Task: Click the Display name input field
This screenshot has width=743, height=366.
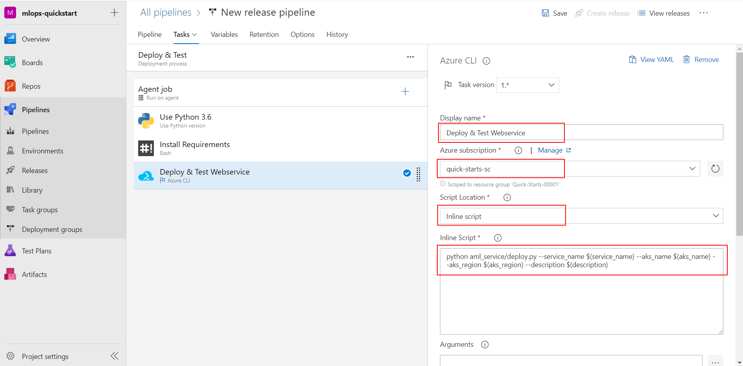Action: pos(581,132)
